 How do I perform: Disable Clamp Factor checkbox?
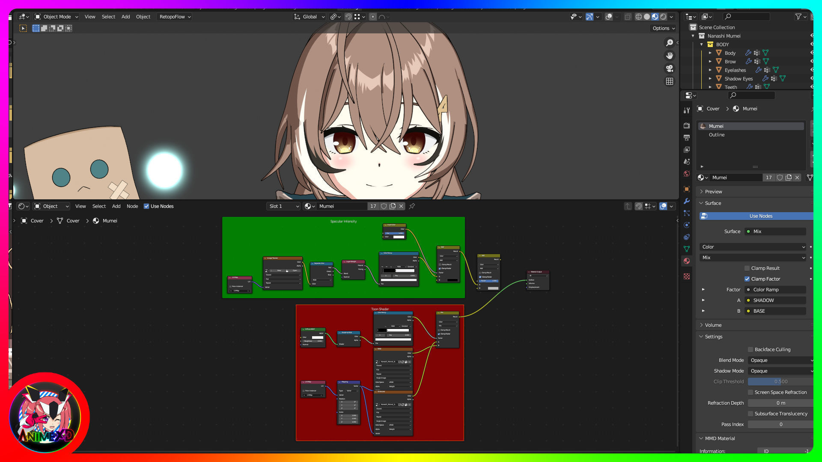(x=747, y=279)
